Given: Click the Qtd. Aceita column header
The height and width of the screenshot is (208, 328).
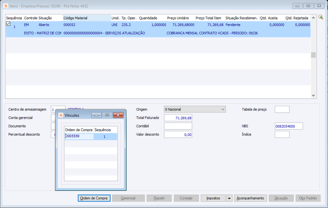Looking at the screenshot, I should (272, 18).
